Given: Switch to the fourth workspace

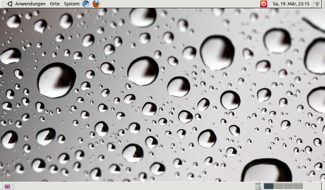Looking at the screenshot, I should tap(298, 186).
